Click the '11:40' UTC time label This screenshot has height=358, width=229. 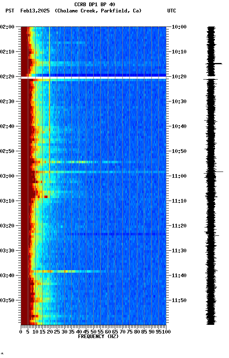coord(179,276)
